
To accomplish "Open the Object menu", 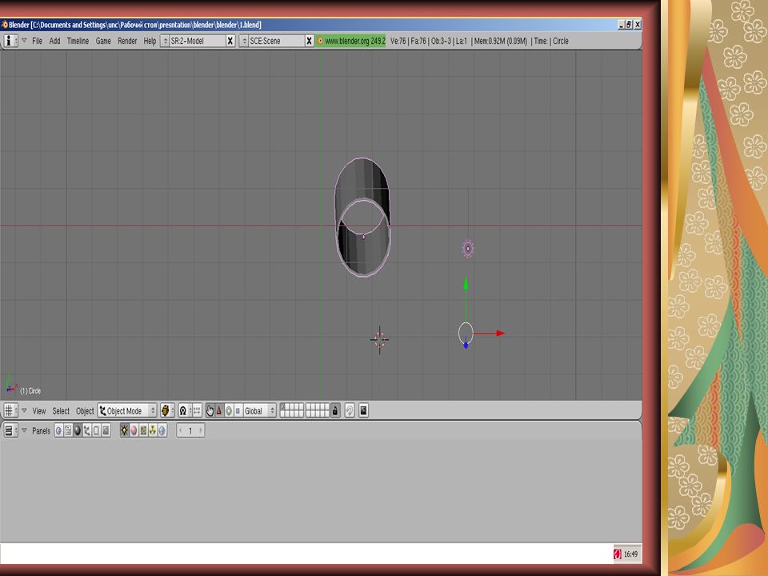I will [x=85, y=411].
